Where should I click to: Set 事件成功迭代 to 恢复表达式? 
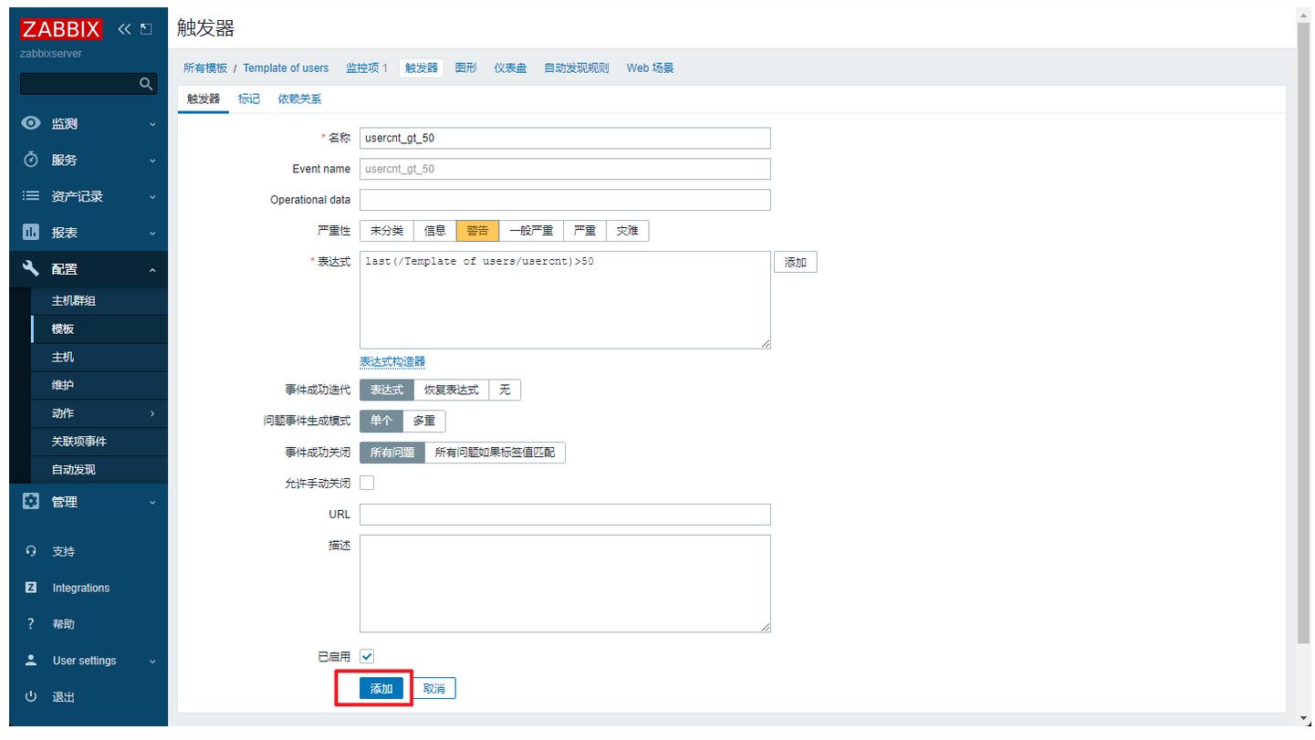(x=451, y=390)
